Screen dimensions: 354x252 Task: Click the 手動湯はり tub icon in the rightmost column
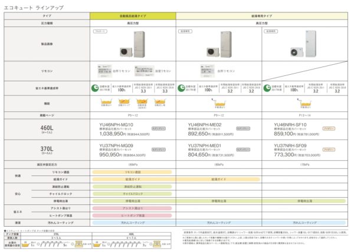pos(305,102)
